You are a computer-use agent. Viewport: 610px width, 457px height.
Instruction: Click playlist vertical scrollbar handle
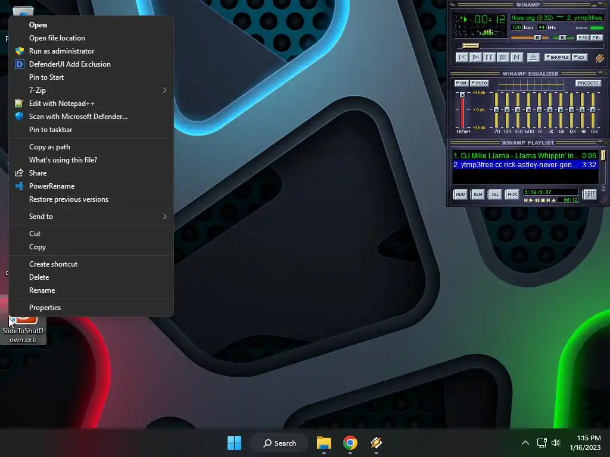(603, 155)
